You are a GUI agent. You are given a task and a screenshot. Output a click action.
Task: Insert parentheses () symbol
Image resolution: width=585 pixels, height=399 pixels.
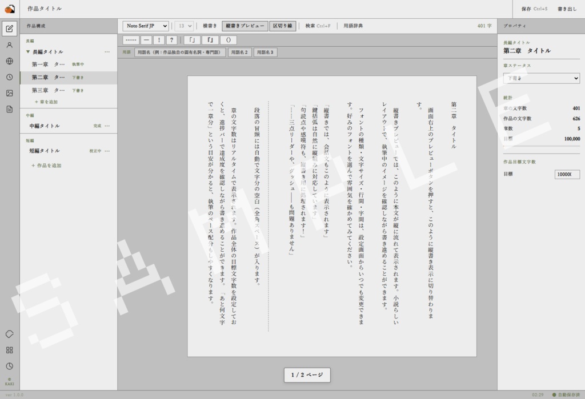point(229,40)
